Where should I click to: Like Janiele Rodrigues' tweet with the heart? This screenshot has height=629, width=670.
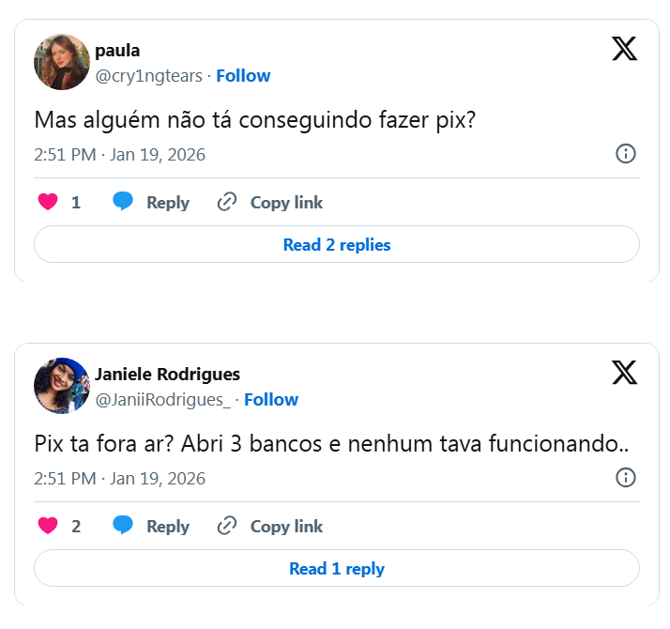(48, 526)
